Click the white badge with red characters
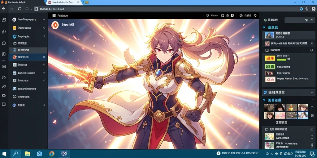Screen dimensions: 317x158 270,79
